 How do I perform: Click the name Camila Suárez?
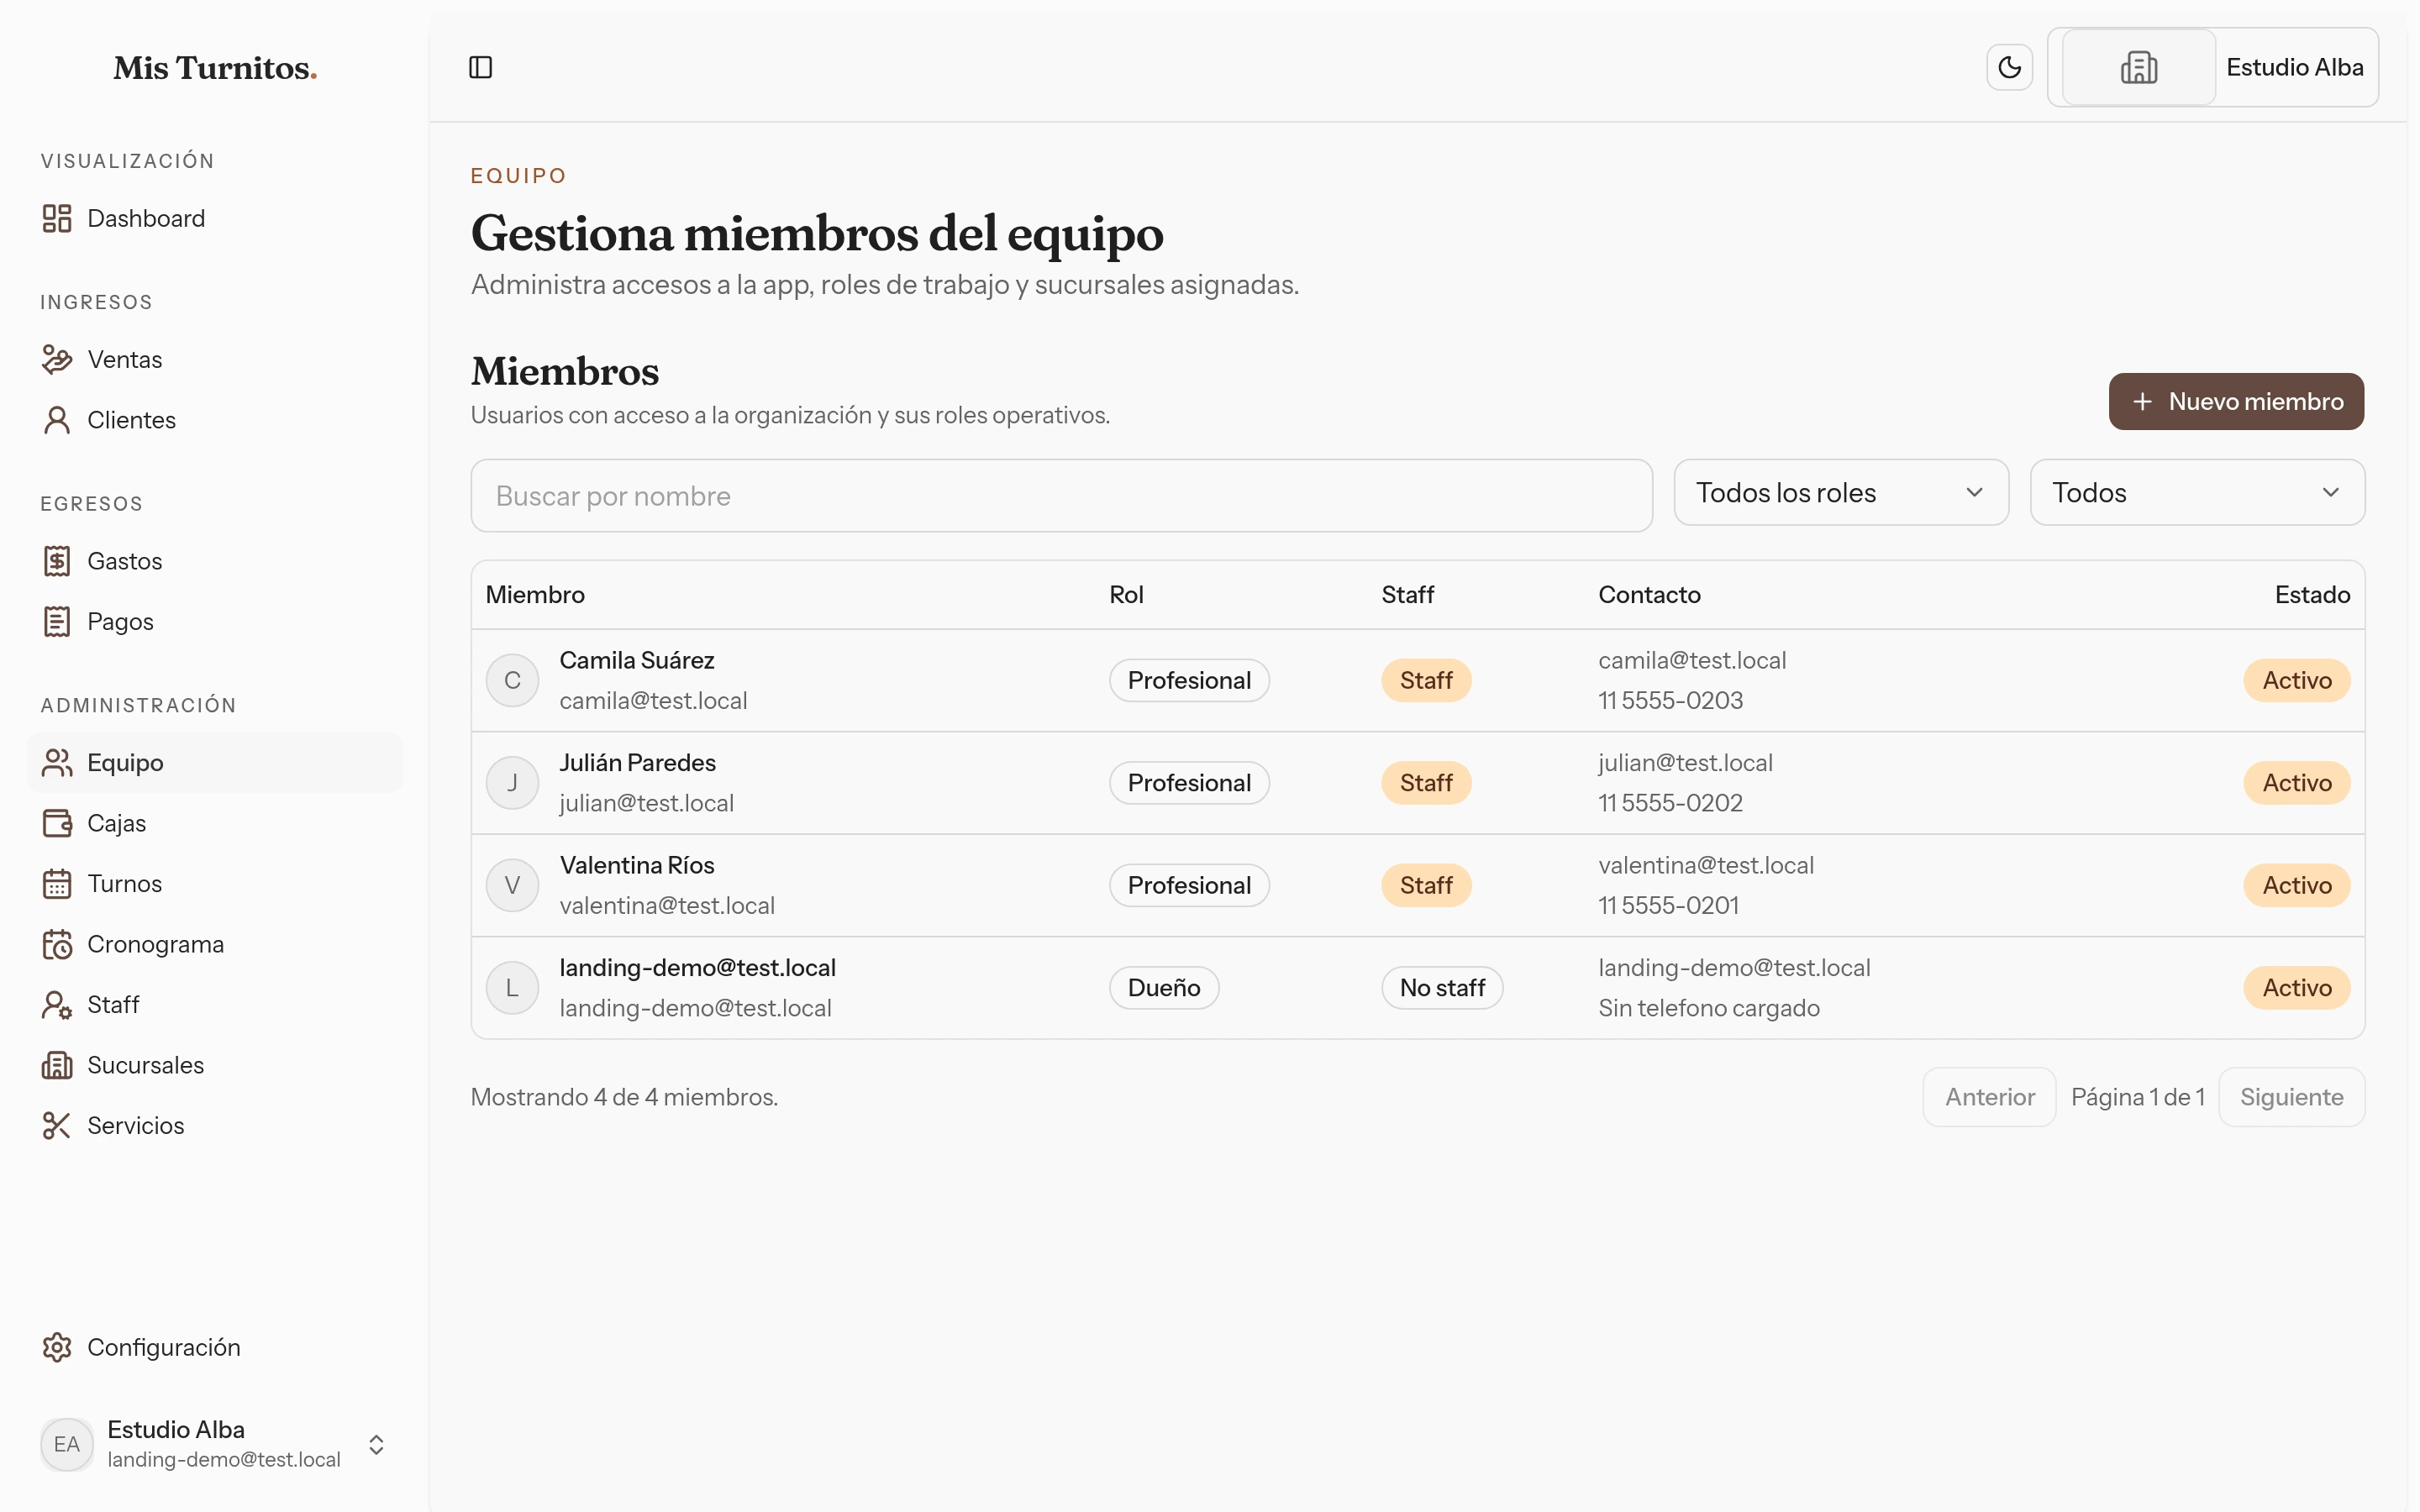[637, 660]
